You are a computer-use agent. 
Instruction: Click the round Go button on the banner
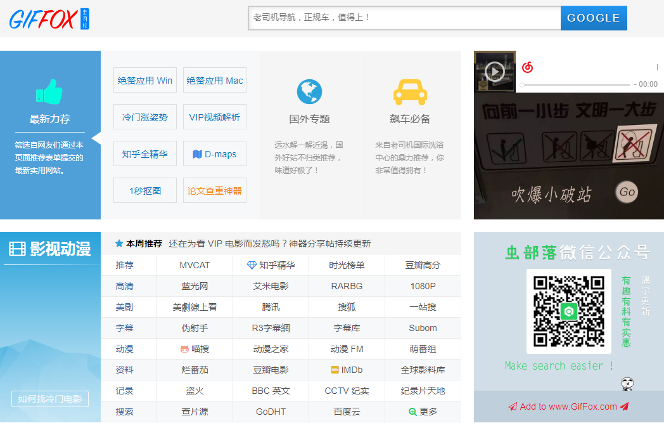[x=627, y=192]
